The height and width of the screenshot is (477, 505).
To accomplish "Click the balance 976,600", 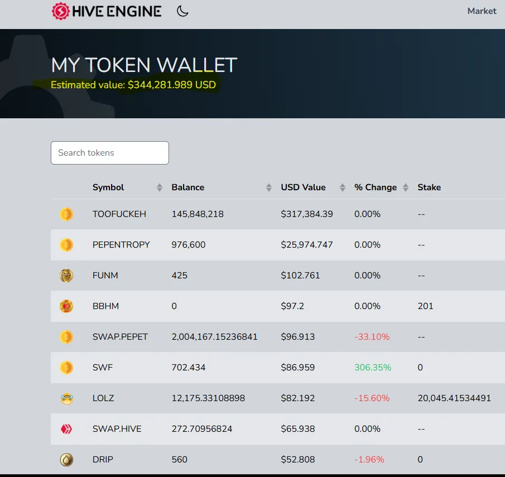I will click(189, 245).
